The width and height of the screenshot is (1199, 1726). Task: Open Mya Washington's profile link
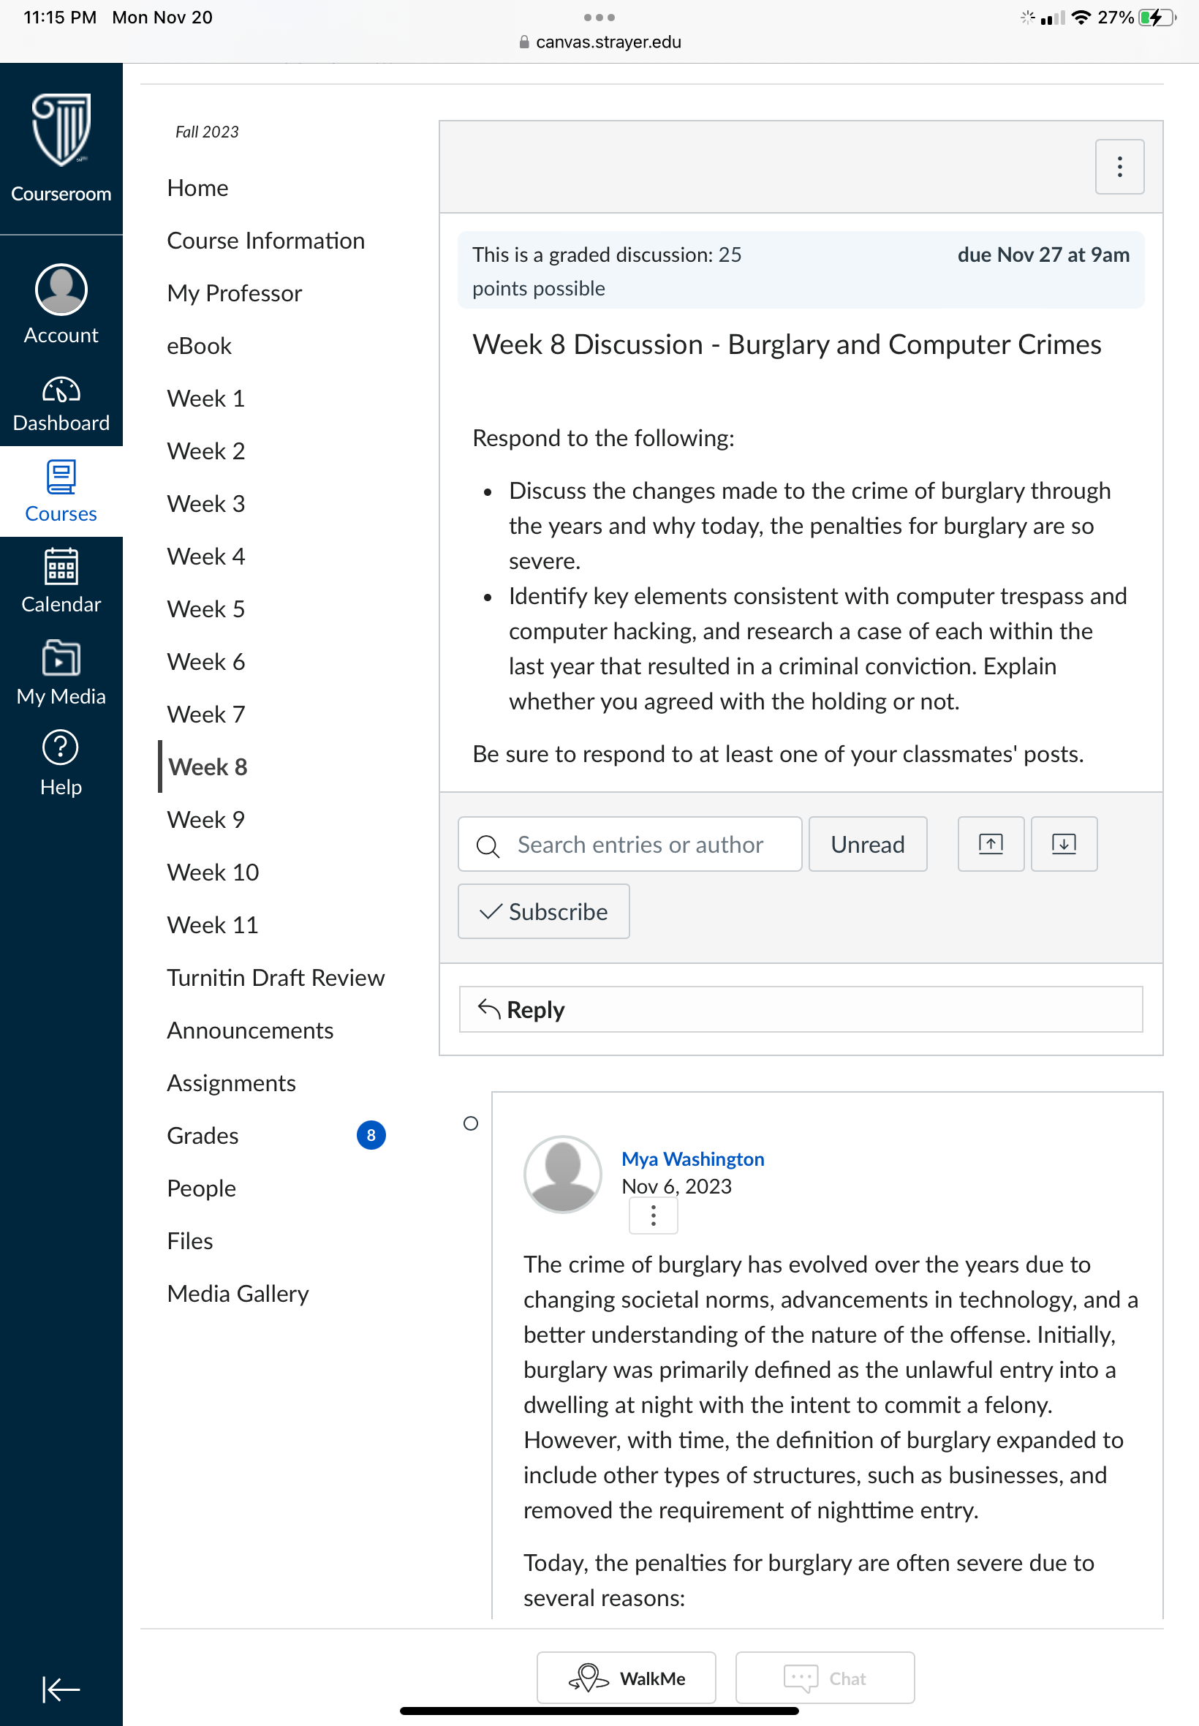point(692,1158)
